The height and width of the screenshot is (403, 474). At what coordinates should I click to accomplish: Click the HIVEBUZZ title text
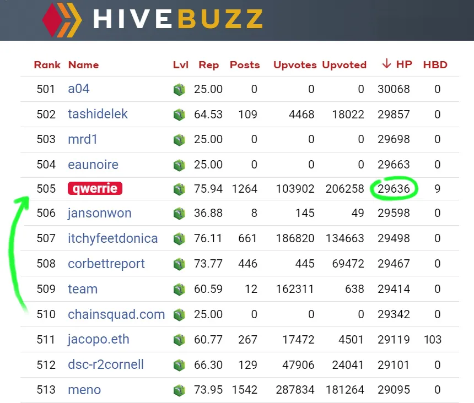[x=177, y=19]
